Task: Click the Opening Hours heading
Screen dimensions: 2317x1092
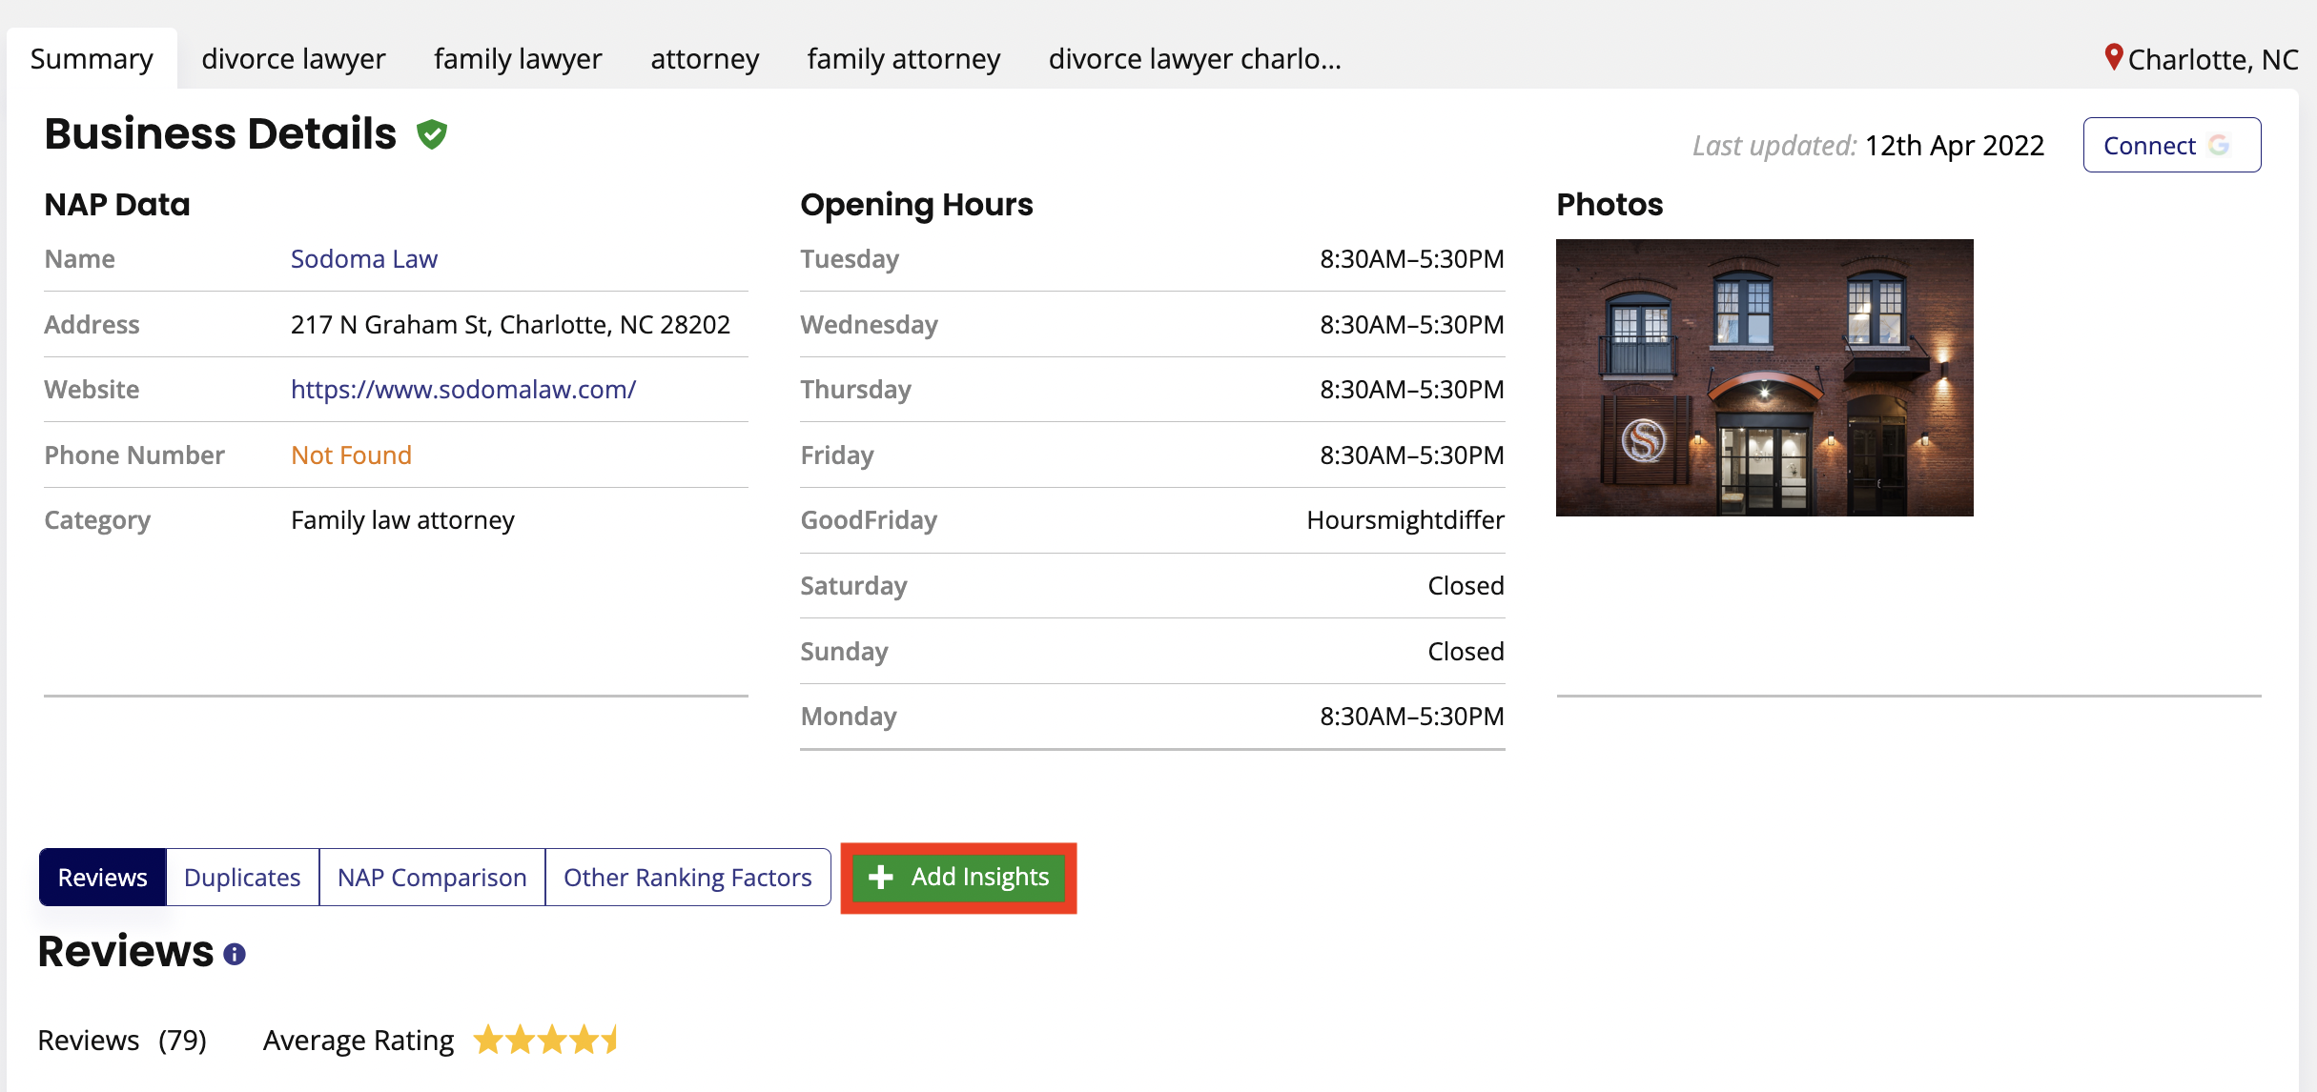Action: [x=916, y=205]
